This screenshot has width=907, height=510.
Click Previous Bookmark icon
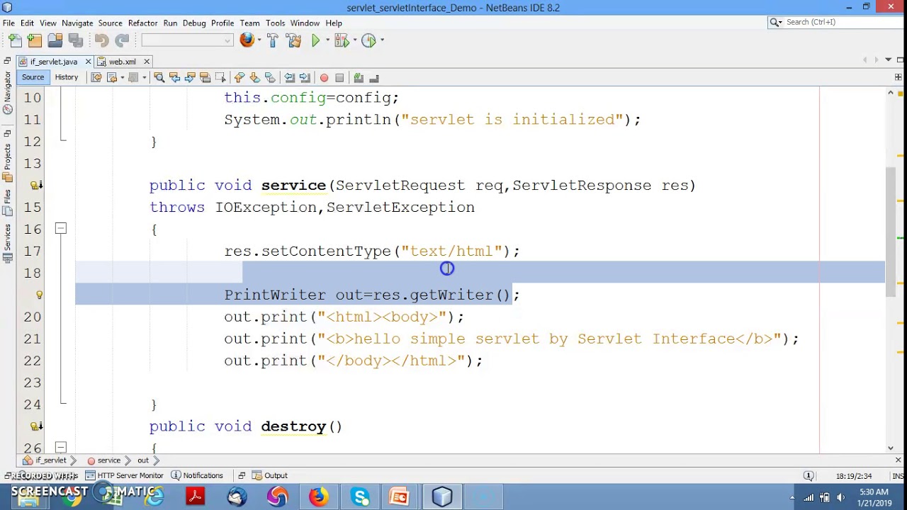tap(239, 77)
